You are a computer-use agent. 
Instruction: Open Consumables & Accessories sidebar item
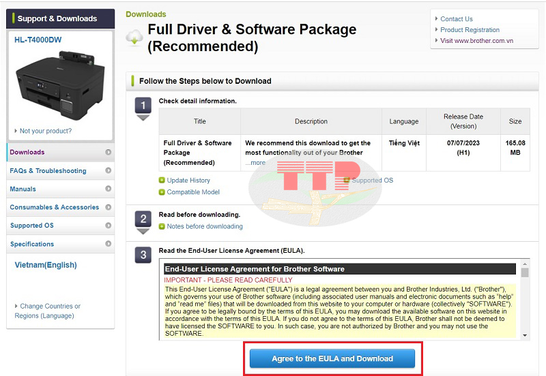point(61,207)
